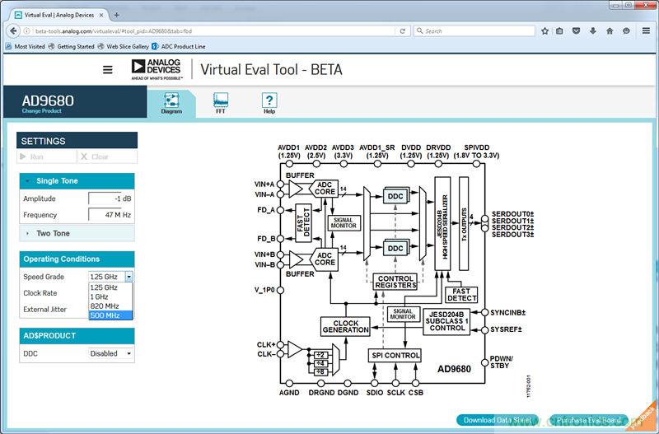Choose 1 GHz from speed grade list
The width and height of the screenshot is (659, 434).
pyautogui.click(x=99, y=296)
